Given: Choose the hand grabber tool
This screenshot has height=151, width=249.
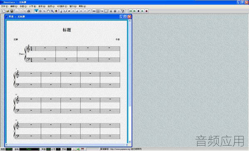Looking at the screenshot, I should [48, 11].
